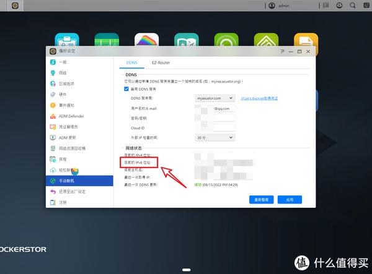The image size is (372, 274).
Task: Switch to the DDNS tab
Action: (x=132, y=62)
